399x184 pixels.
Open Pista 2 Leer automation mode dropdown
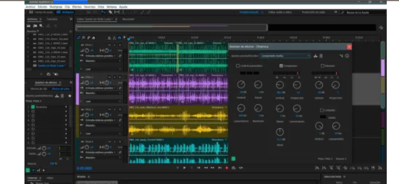pos(103,101)
